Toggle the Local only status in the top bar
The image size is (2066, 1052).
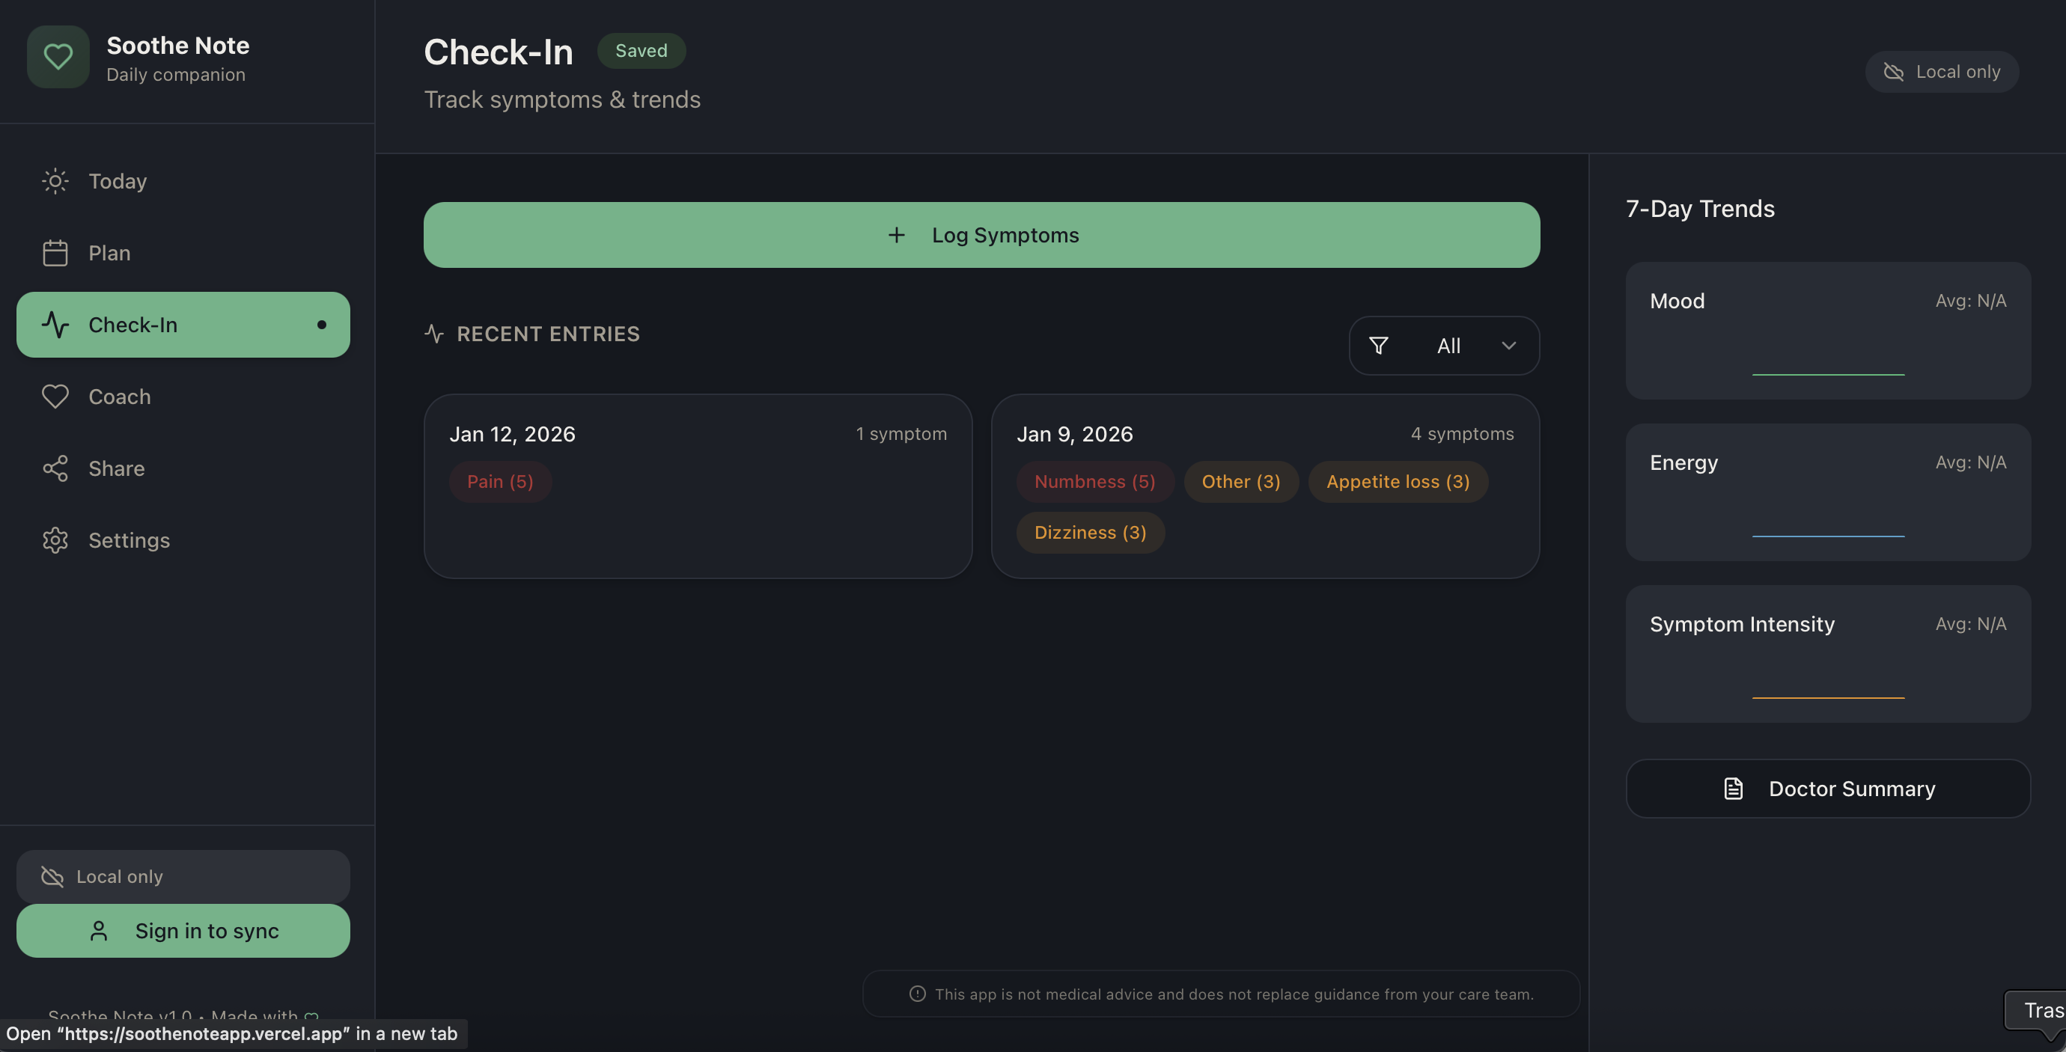pyautogui.click(x=1942, y=71)
